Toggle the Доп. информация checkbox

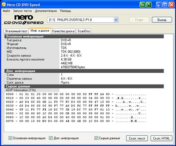click(51, 138)
